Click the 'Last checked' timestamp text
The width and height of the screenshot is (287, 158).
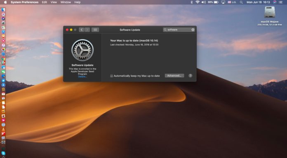pos(134,45)
